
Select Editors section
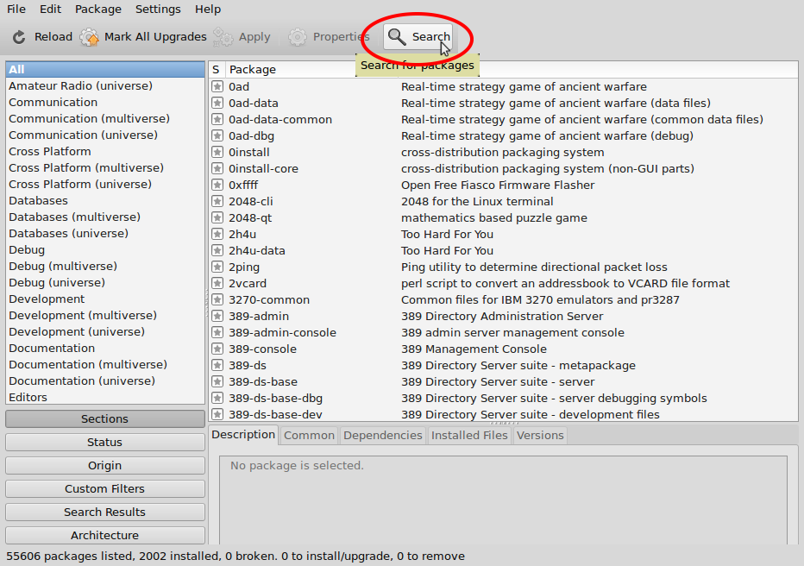click(x=105, y=398)
